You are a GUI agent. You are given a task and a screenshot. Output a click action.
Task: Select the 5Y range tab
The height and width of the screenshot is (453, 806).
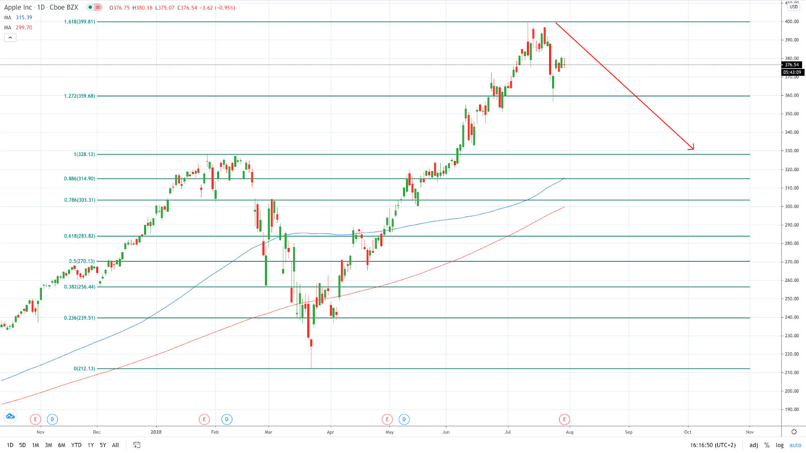103,445
